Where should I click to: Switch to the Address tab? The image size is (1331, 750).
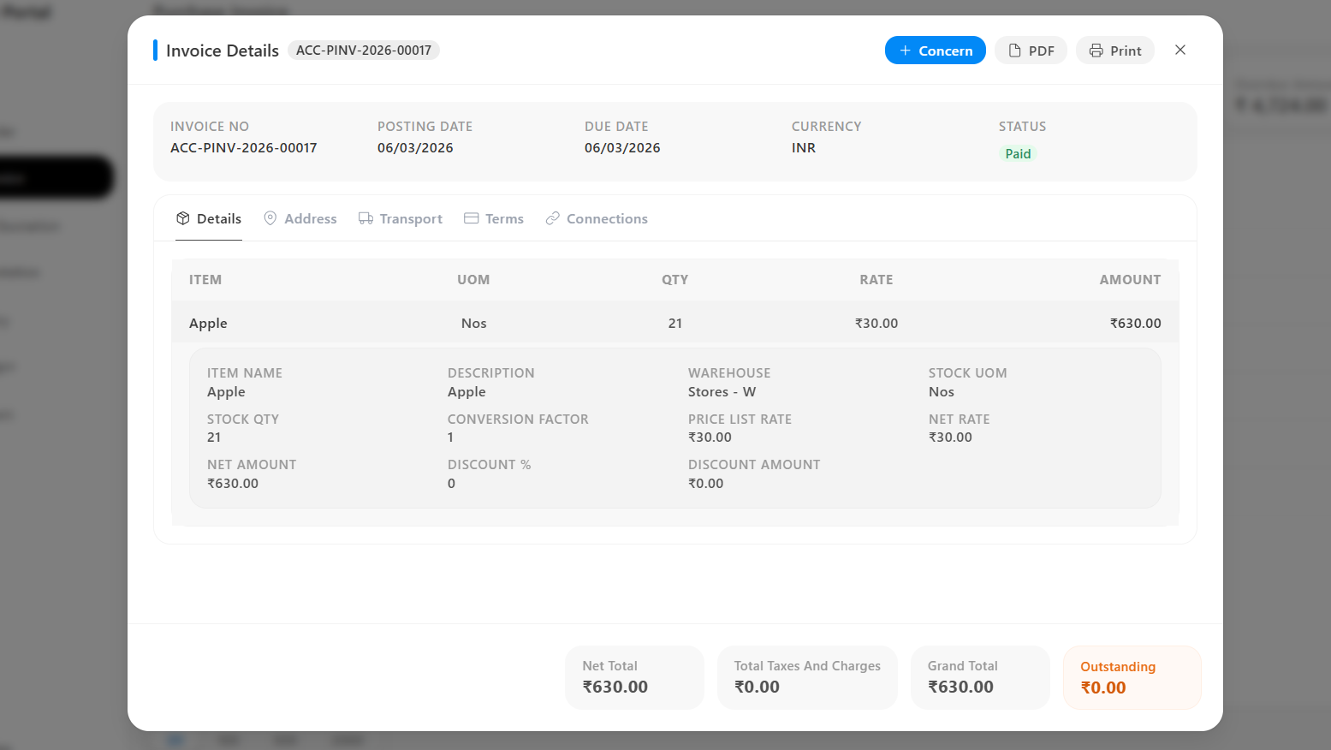[300, 218]
